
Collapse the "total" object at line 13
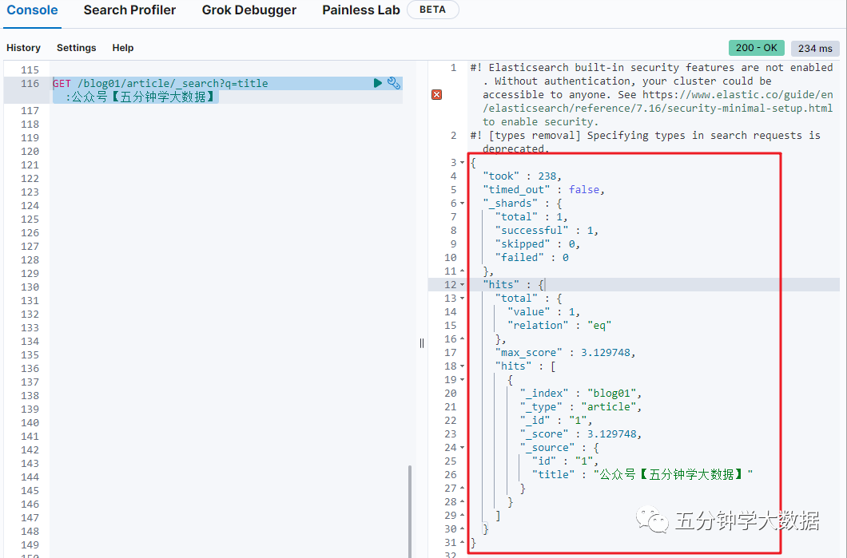coord(463,299)
